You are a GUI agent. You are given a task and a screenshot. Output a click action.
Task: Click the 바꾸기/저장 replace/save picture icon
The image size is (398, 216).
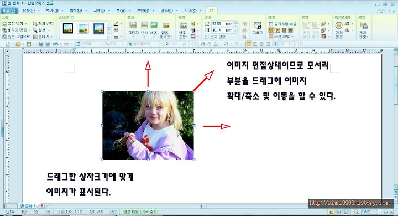(x=4, y=30)
